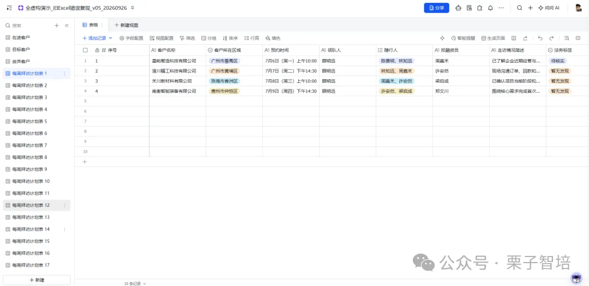This screenshot has width=589, height=286.
Task: Click cell 7月9日（周四）下午14:30
Action: coord(291,91)
